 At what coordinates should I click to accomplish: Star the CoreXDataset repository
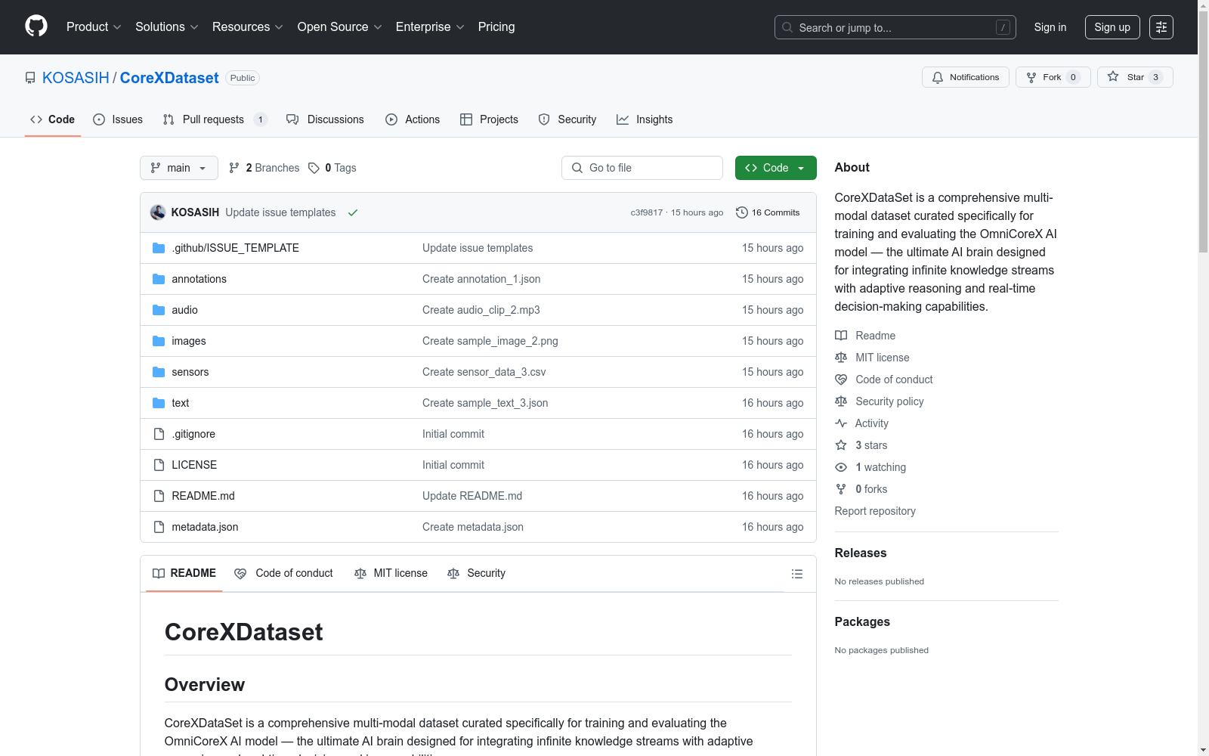(1135, 77)
